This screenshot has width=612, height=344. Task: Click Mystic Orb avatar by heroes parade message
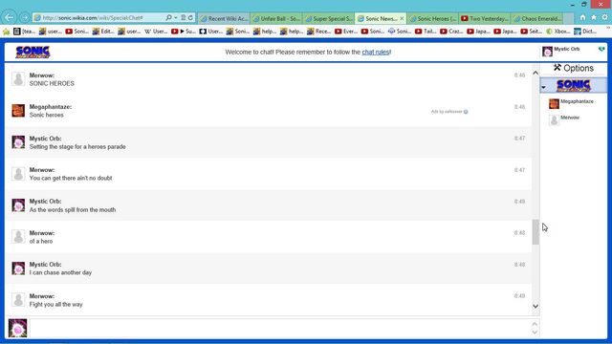pyautogui.click(x=18, y=142)
